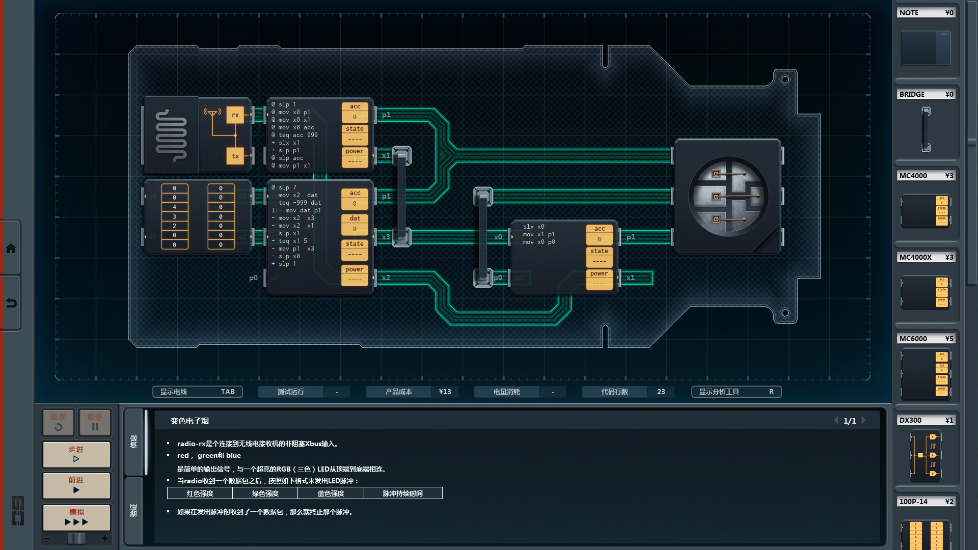The height and width of the screenshot is (550, 978).
Task: Toggle the 显示电线 show wires button
Action: [x=197, y=392]
